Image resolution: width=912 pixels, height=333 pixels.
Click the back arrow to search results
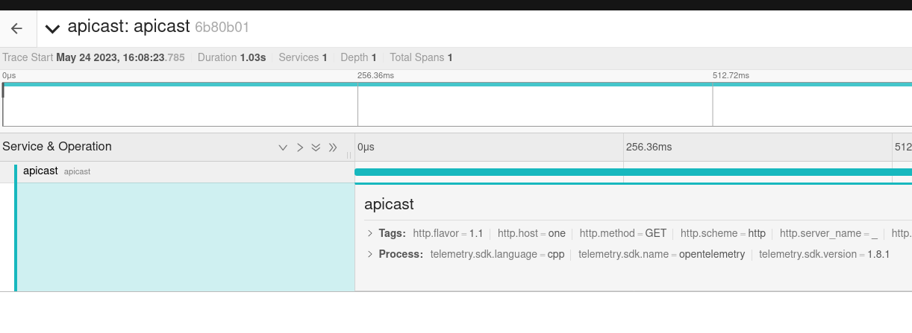(x=16, y=28)
